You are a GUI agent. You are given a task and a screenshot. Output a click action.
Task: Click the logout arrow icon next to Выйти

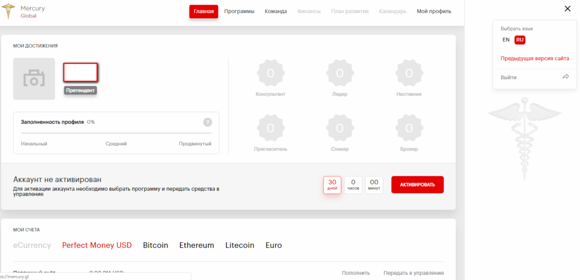pos(565,77)
